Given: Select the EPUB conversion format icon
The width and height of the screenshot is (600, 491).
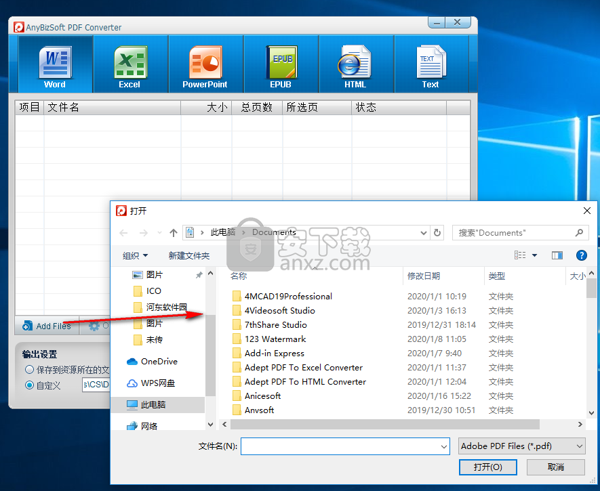Looking at the screenshot, I should [x=281, y=64].
